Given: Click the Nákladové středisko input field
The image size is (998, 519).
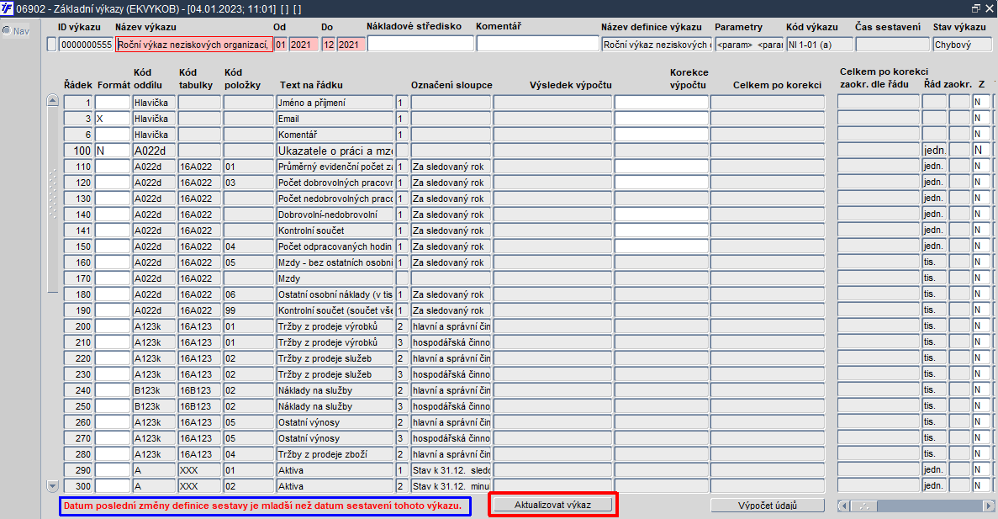Looking at the screenshot, I should (420, 44).
